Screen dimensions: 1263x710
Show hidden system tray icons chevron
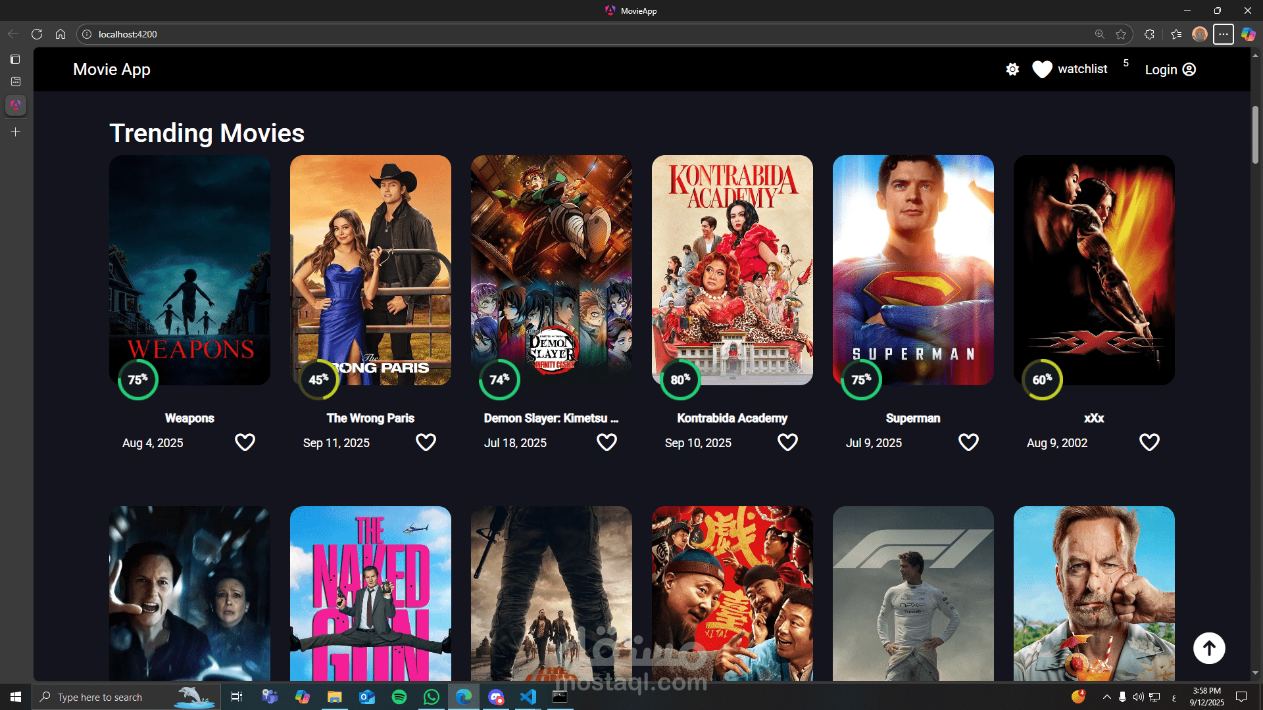click(1106, 697)
